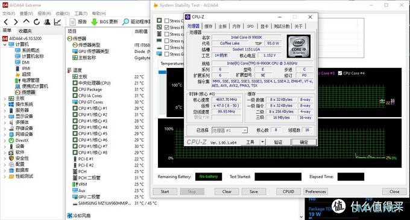Toggle Stress GPU checkbox
Viewport: 410px width, 220px height.
coord(166,54)
